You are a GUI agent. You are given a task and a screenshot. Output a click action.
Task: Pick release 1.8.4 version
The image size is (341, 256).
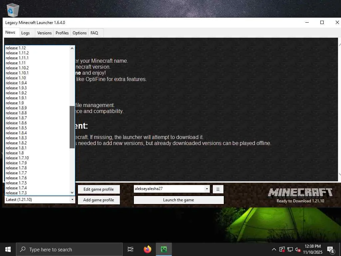[x=37, y=133]
